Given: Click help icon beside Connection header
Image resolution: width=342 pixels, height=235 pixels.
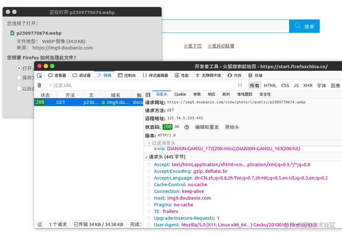Looking at the screenshot, I should pyautogui.click(x=149, y=191).
